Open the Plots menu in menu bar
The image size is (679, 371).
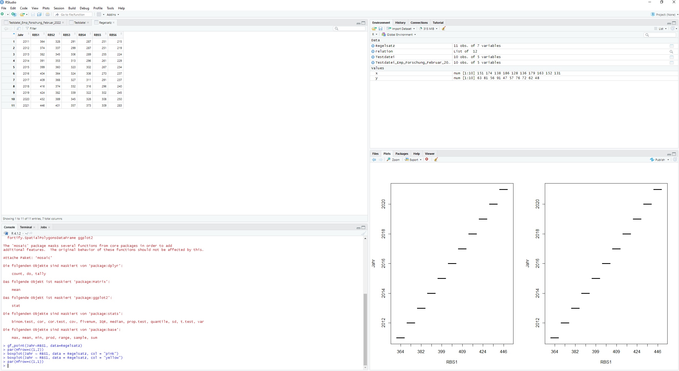click(46, 8)
